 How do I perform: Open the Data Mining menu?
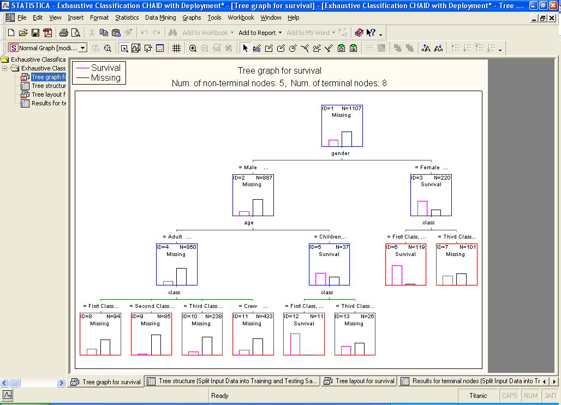pyautogui.click(x=160, y=17)
